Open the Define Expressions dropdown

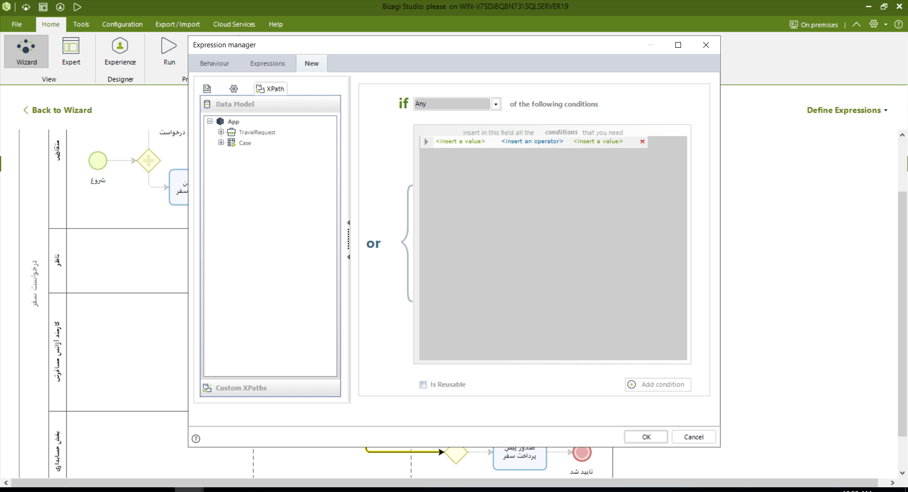[847, 110]
